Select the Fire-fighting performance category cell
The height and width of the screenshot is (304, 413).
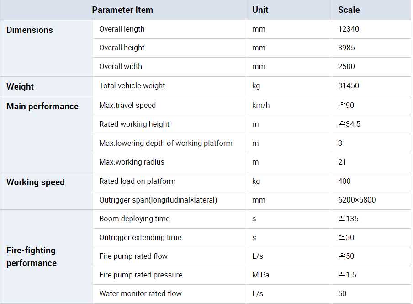[31, 257]
